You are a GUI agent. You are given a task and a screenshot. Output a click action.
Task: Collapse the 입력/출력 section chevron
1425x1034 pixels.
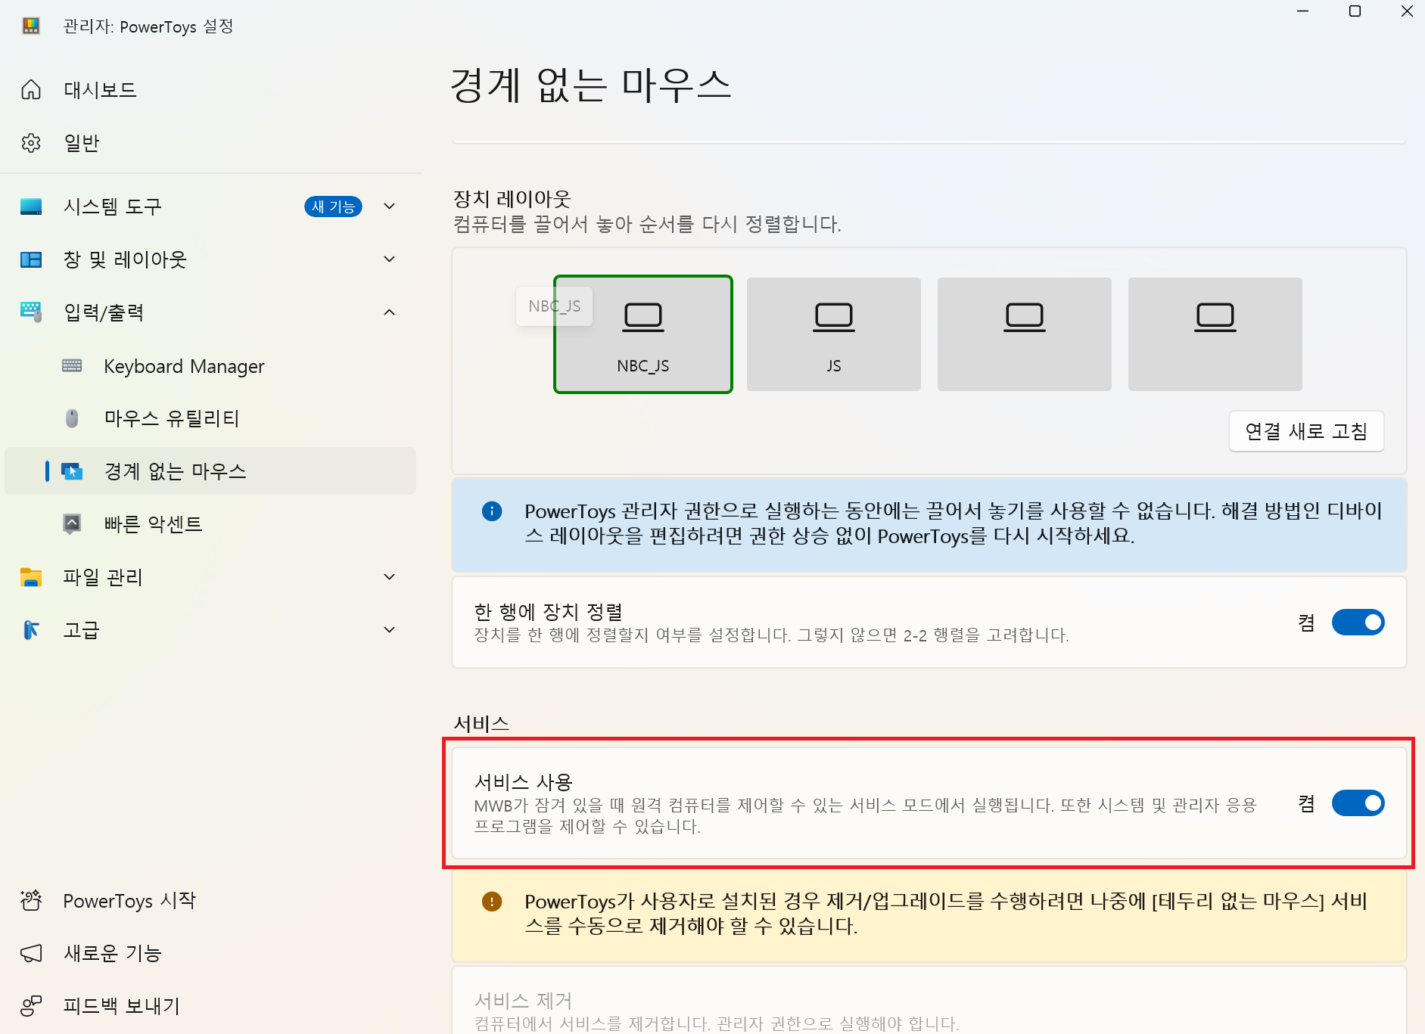(x=390, y=312)
